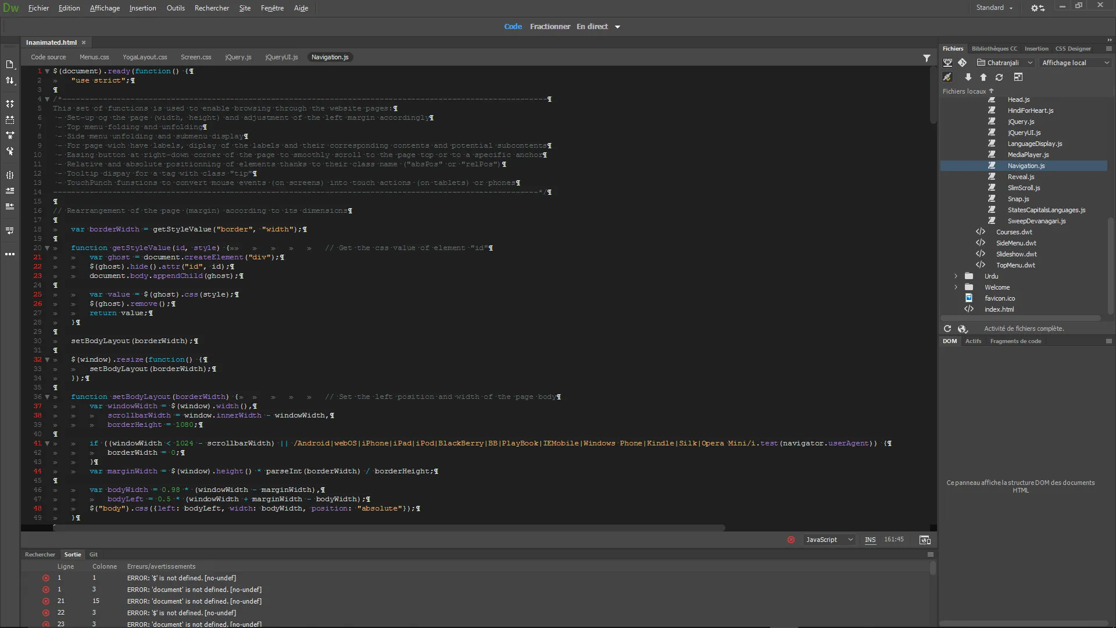The width and height of the screenshot is (1116, 628).
Task: Expand the Urdu folder
Action: point(956,276)
